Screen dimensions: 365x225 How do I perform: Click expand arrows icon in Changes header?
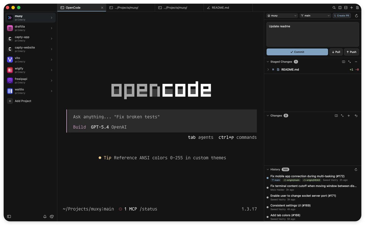342,116
